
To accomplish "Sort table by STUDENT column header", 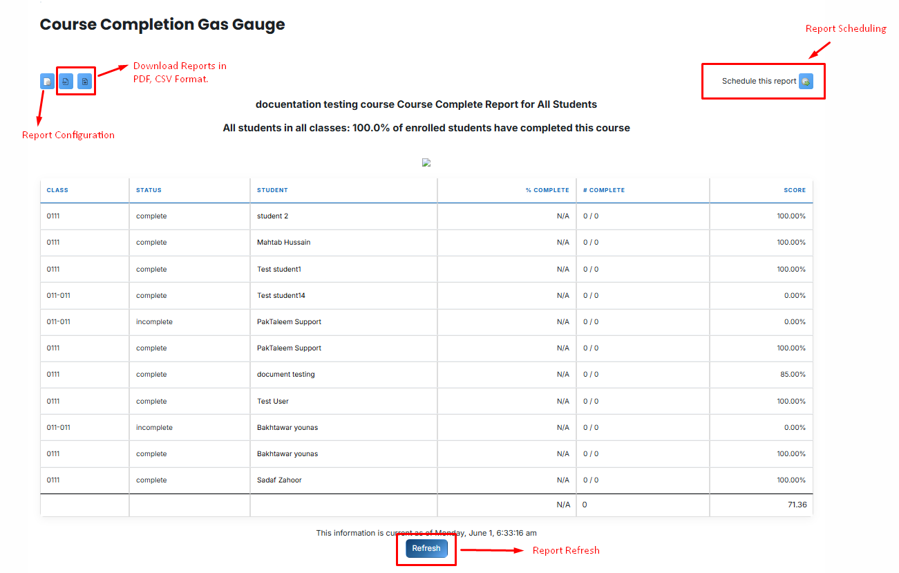I will pyautogui.click(x=272, y=190).
